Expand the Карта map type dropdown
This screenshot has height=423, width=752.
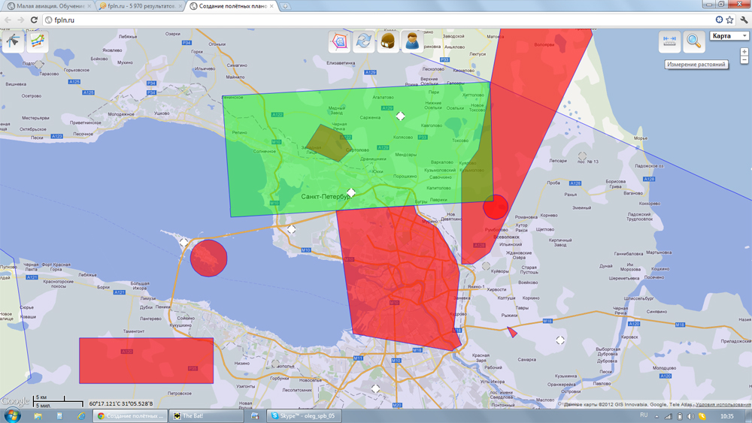[729, 36]
